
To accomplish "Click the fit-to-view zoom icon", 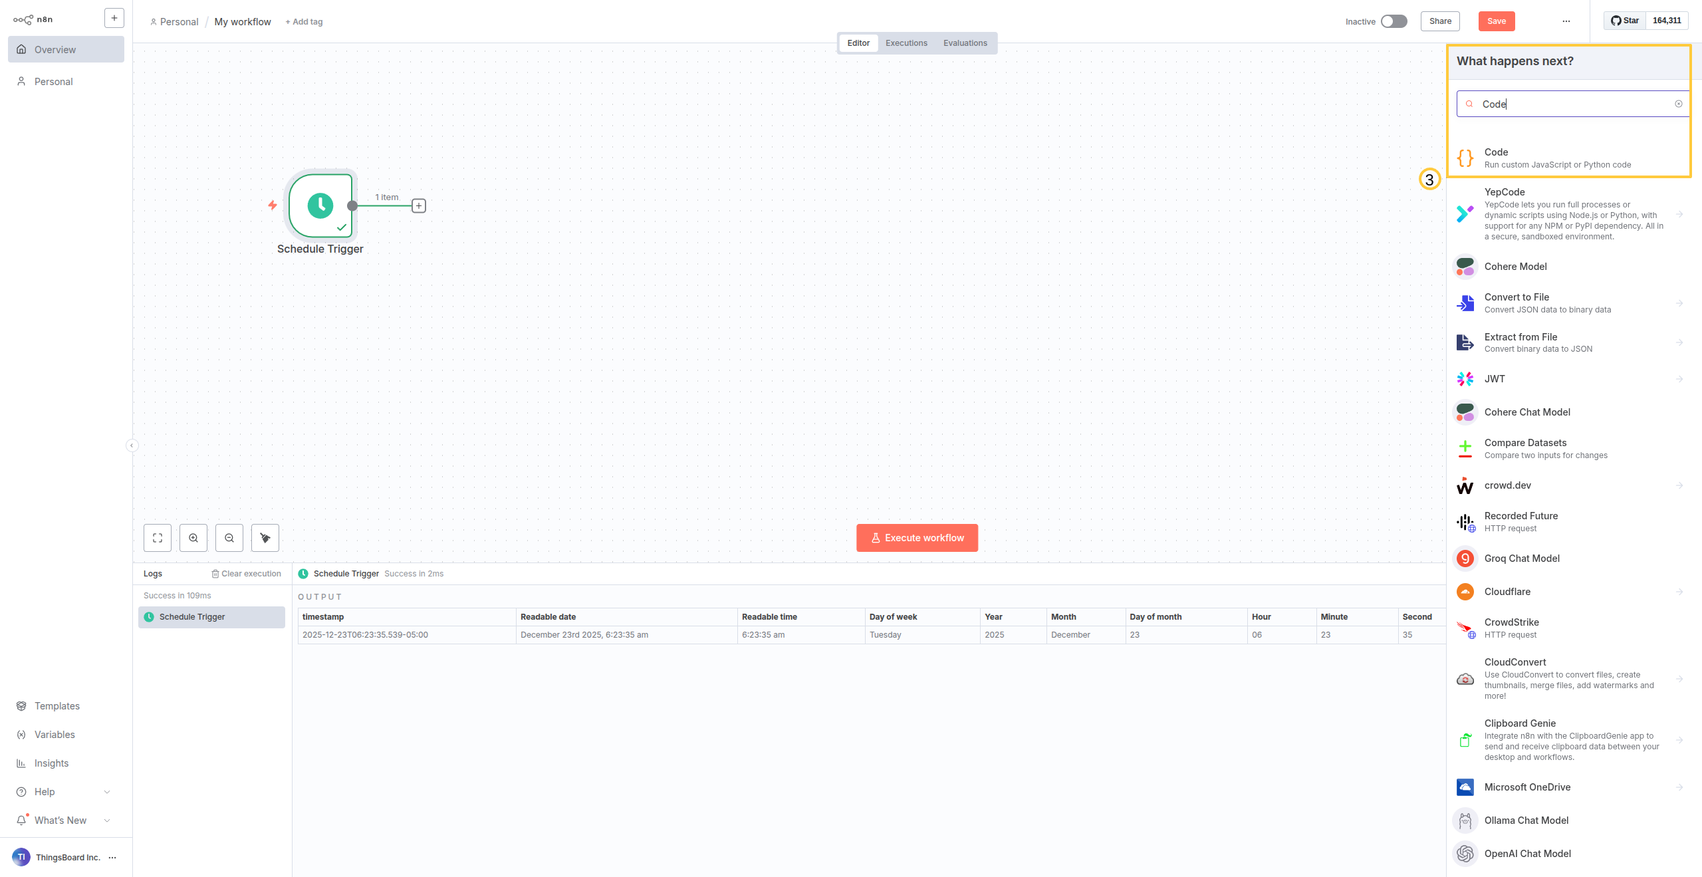I will [x=158, y=538].
